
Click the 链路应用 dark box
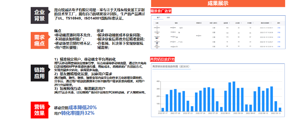click(40, 73)
